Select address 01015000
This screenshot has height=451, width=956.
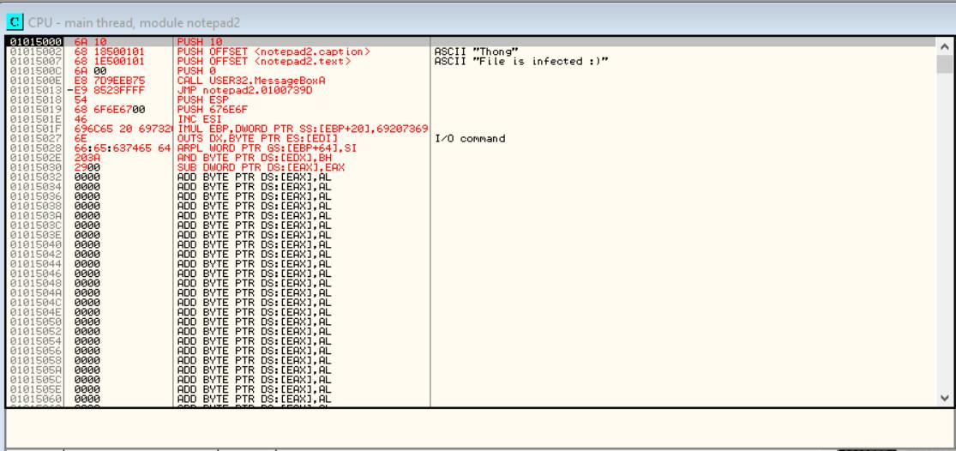[35, 42]
